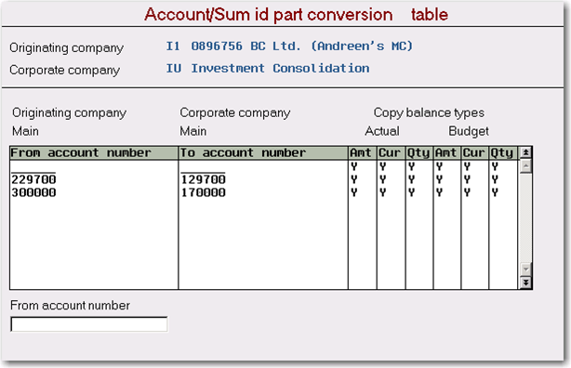The width and height of the screenshot is (571, 368).
Task: Click the Budget Qty column header
Action: (503, 153)
